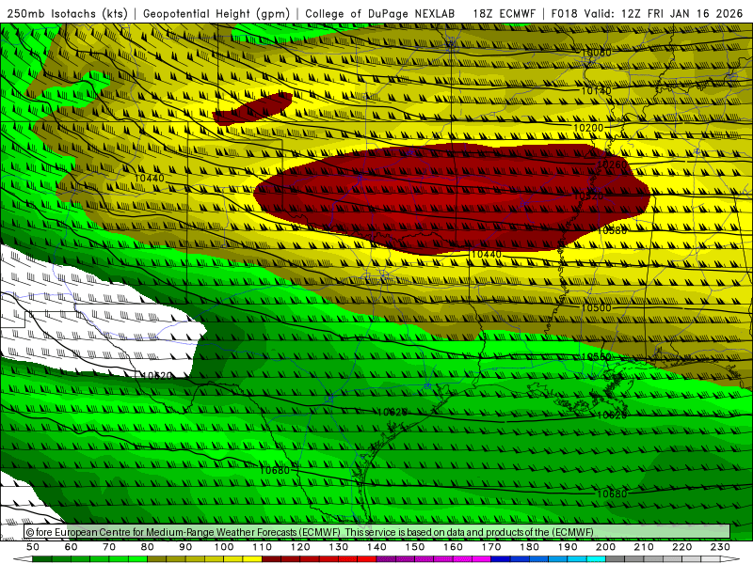
Task: Click the 100 value on the legend scale
Action: click(x=224, y=547)
